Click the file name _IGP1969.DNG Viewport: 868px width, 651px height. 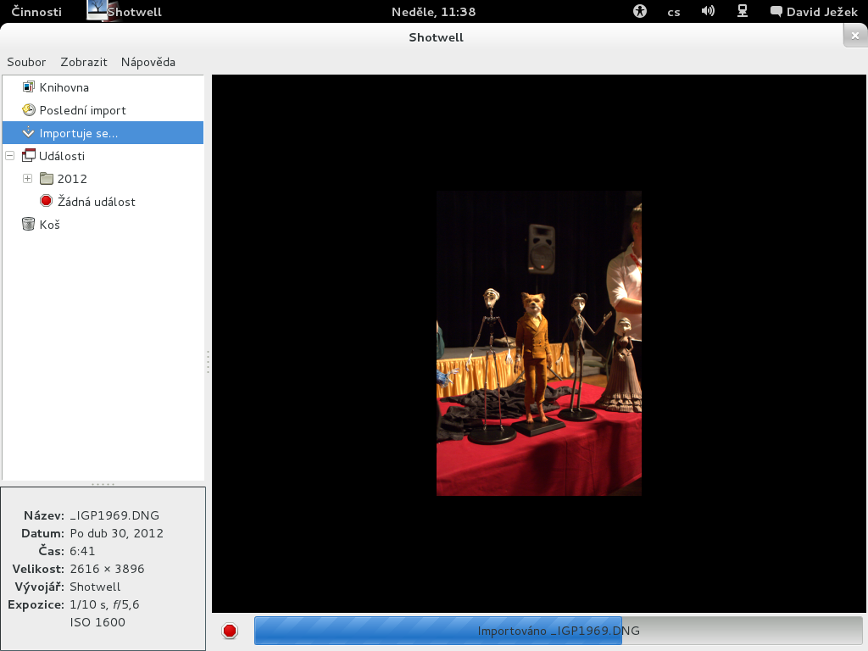tap(114, 515)
